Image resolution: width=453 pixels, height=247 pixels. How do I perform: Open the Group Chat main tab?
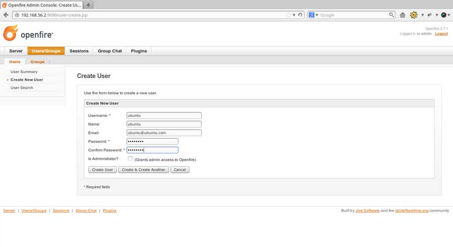(x=110, y=51)
